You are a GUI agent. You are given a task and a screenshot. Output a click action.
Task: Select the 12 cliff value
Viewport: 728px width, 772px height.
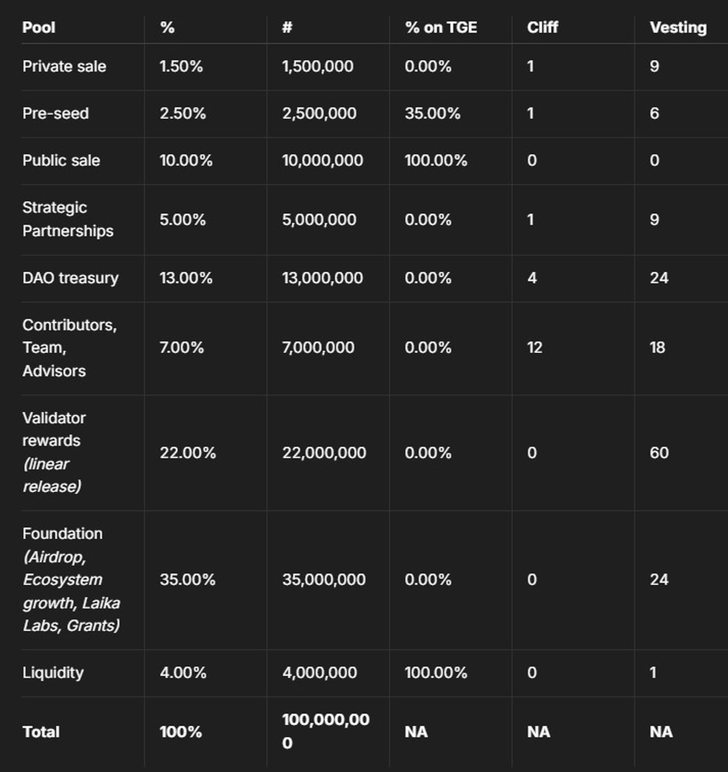click(534, 348)
